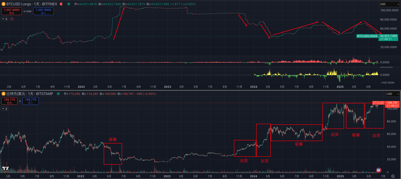Click the 2023 label on the bottom time axis
This screenshot has height=179, width=401.
point(167,176)
